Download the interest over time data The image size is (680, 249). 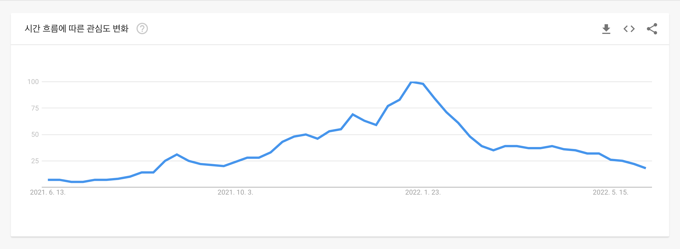pos(606,29)
